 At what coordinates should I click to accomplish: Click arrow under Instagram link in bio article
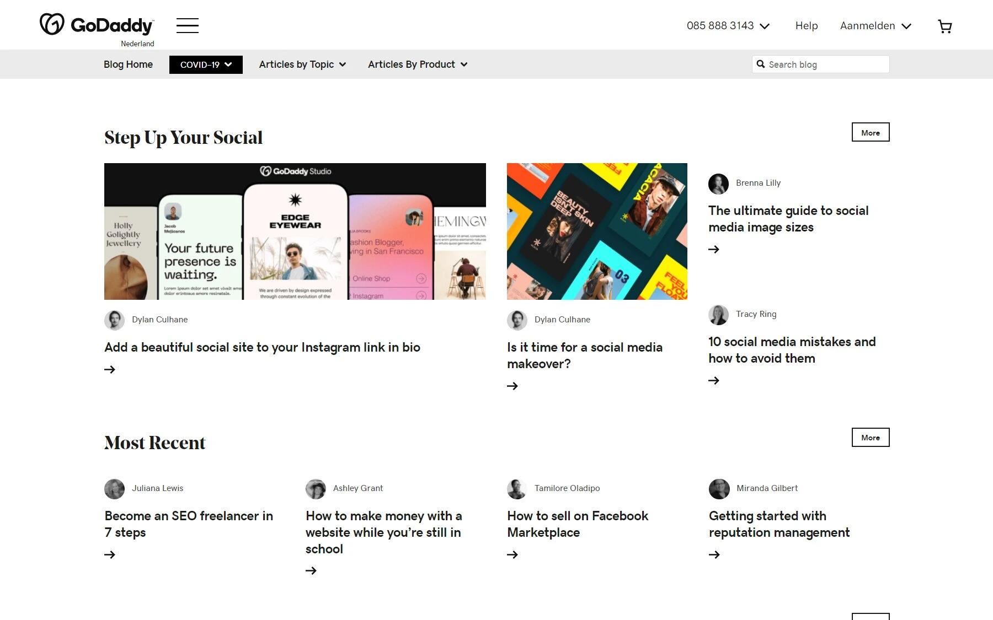(x=110, y=369)
